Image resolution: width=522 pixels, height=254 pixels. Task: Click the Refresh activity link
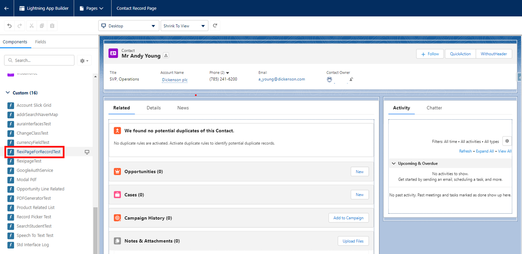click(x=465, y=151)
